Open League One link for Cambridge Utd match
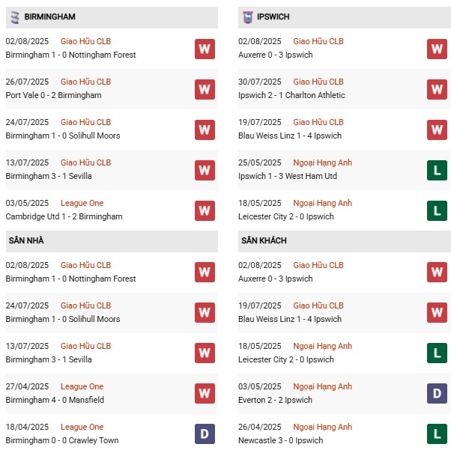Screen dimensions: 451x450 (82, 203)
